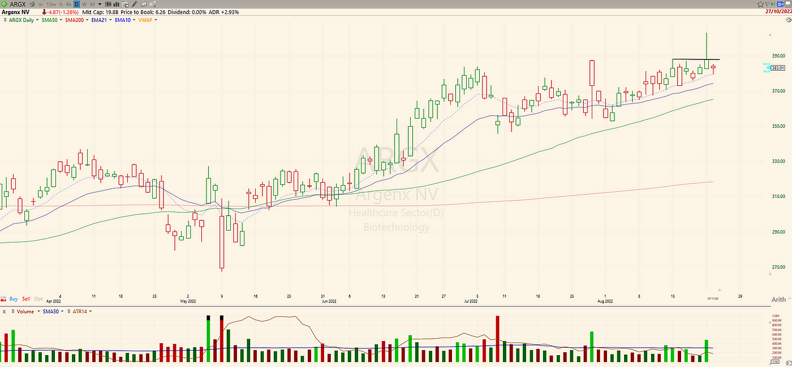Expand the VWAP dropdown

[x=156, y=20]
